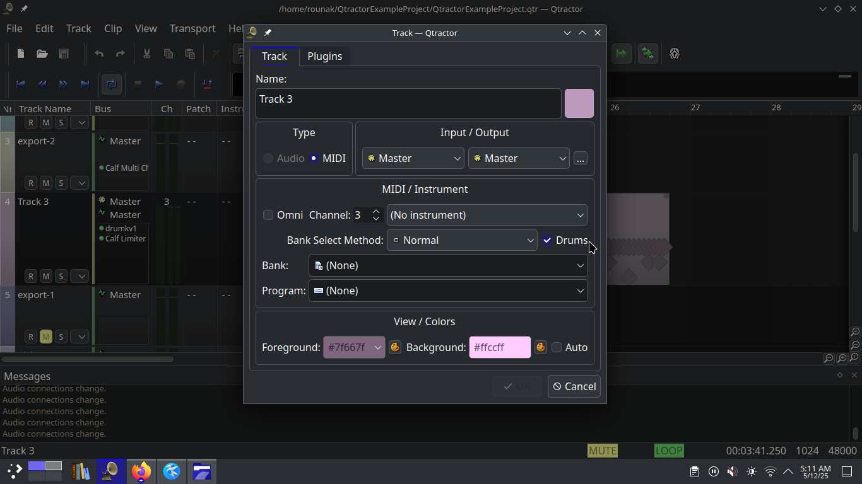
Task: Open the File menu
Action: pos(15,28)
